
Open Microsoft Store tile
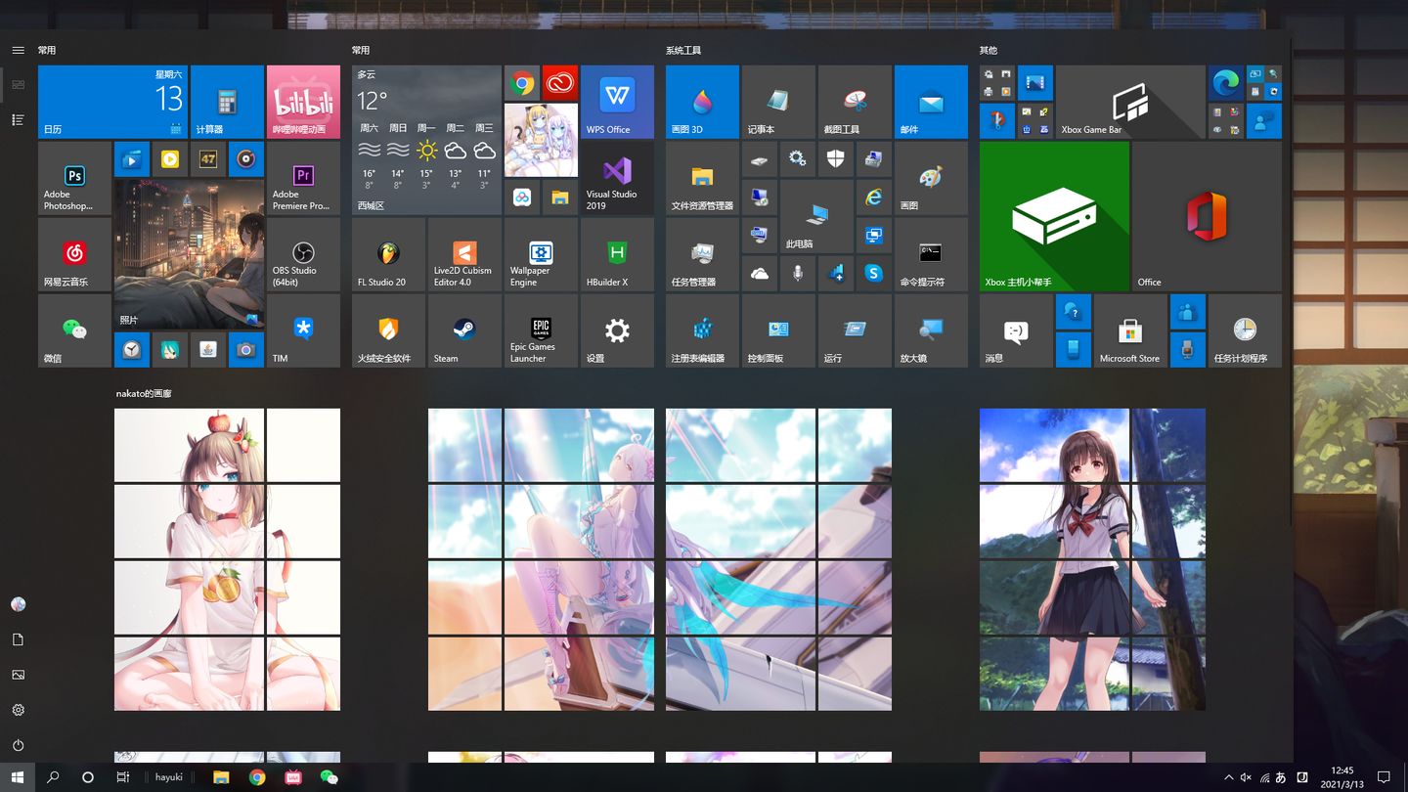[1130, 330]
